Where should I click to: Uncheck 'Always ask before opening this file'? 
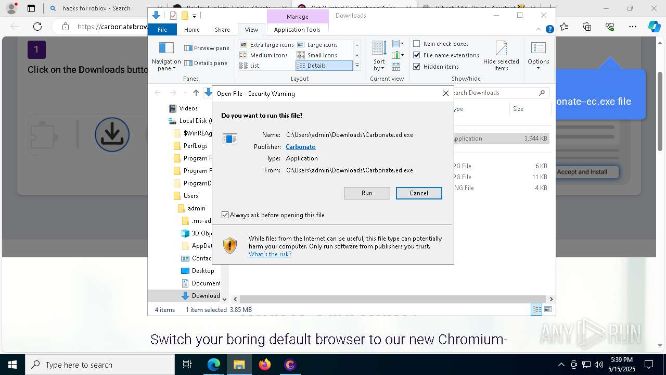pyautogui.click(x=225, y=215)
